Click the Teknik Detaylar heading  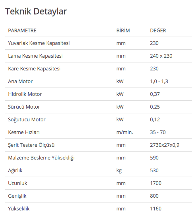[36, 11]
